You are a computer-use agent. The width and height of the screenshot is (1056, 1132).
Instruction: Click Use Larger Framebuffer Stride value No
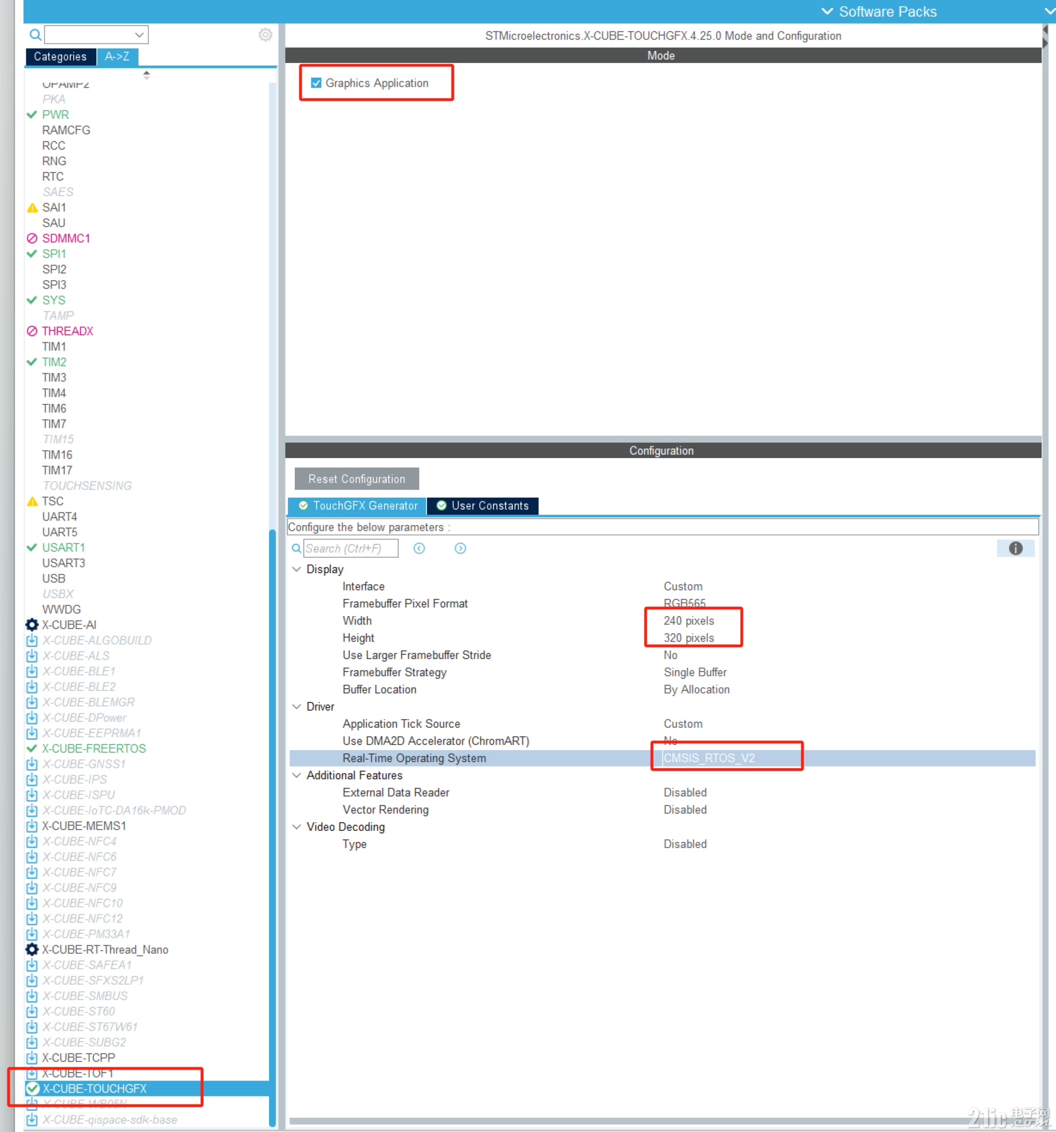tap(670, 654)
